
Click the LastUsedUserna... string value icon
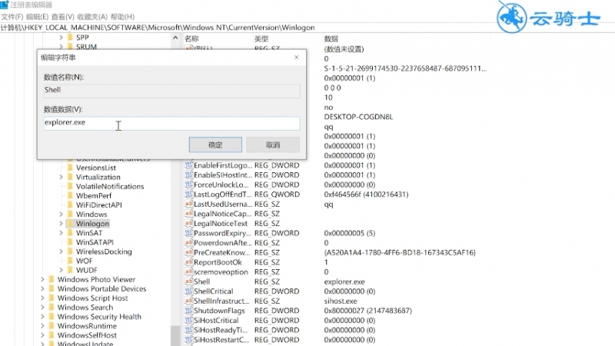(188, 204)
